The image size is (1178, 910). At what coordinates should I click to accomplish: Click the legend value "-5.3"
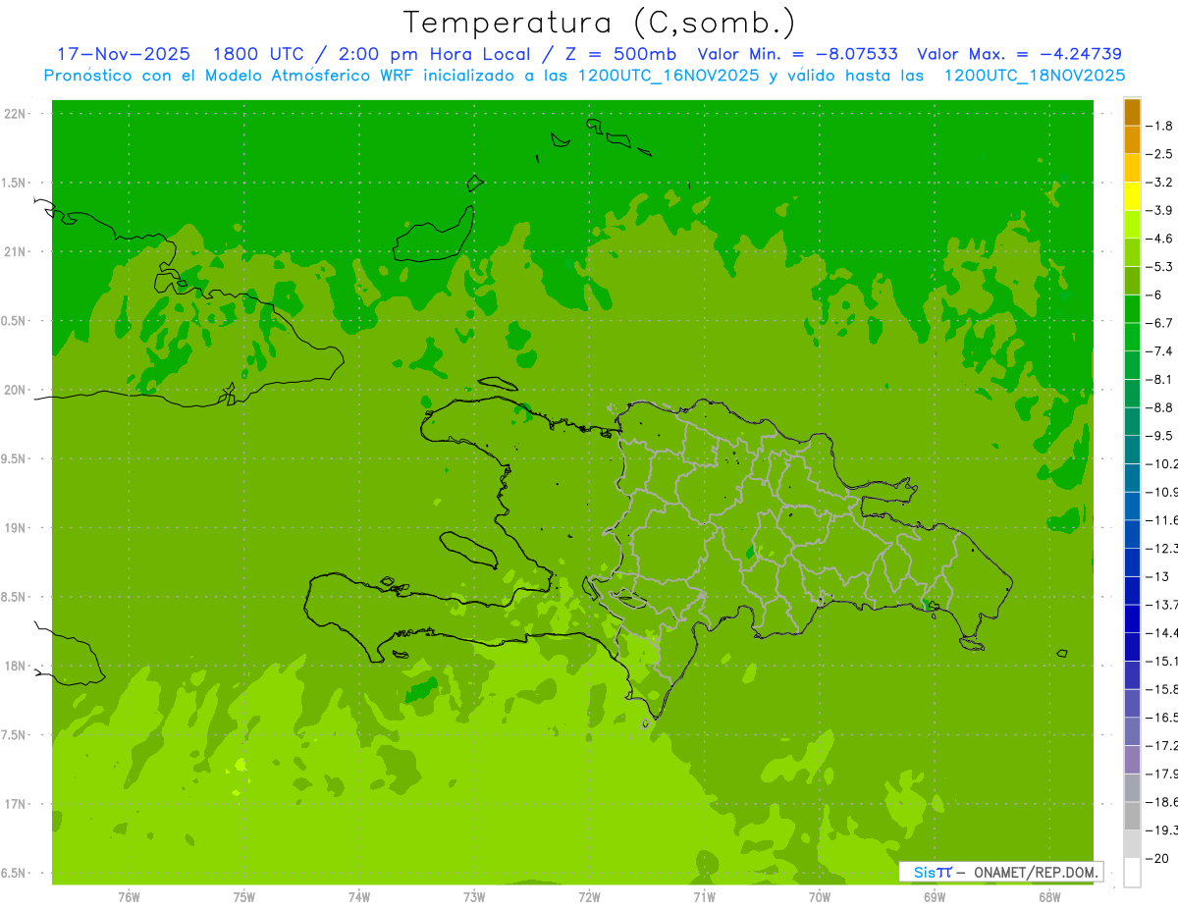click(1160, 267)
